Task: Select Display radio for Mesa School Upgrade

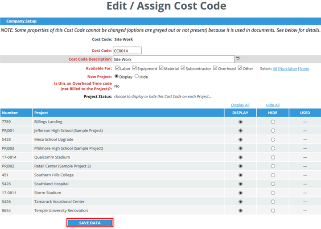Action: click(240, 139)
